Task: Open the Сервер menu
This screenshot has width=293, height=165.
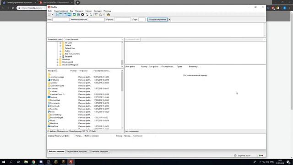Action: tap(88, 11)
